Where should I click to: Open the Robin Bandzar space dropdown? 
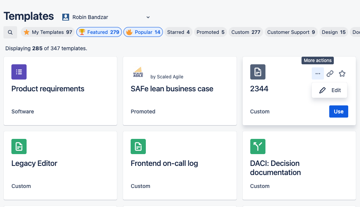coord(106,17)
